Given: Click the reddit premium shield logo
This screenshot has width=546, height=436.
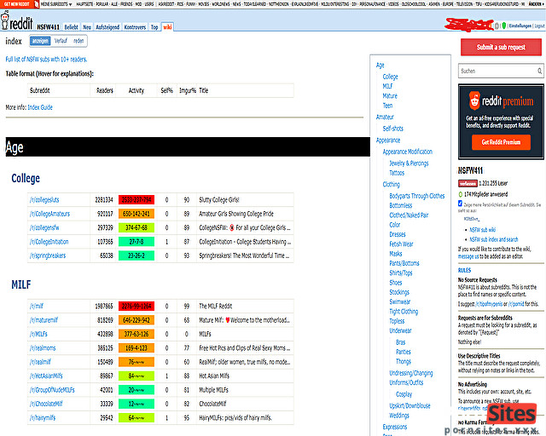Looking at the screenshot, I should (474, 100).
